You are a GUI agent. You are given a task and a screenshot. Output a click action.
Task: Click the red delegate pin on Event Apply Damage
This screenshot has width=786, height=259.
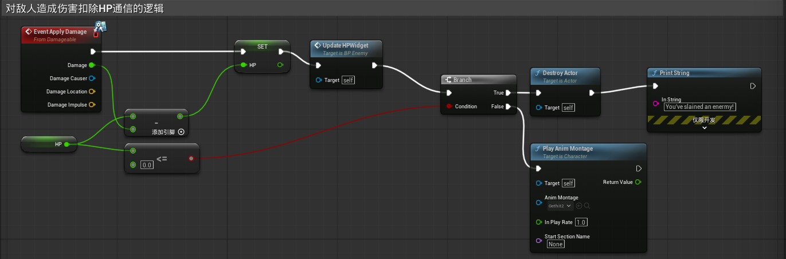point(96,35)
